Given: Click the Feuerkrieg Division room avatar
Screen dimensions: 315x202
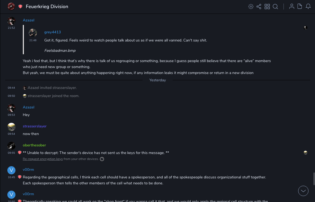Looking at the screenshot, I should pyautogui.click(x=11, y=7).
